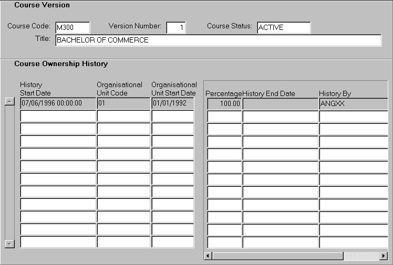Click the first row History End Date cell
The image size is (393, 265).
click(280, 103)
